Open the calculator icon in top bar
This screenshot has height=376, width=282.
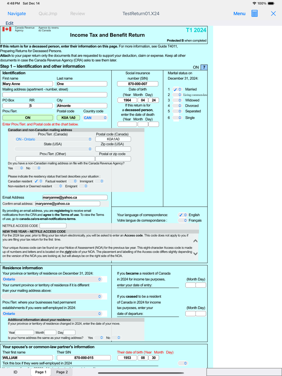tap(254, 14)
